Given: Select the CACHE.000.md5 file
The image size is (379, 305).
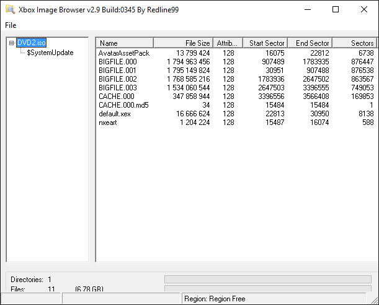Looking at the screenshot, I should click(123, 105).
